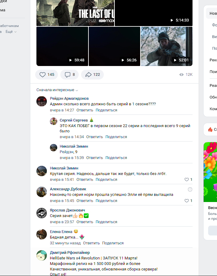The height and width of the screenshot is (276, 217).
Task: Open Елена Елена avatar
Action: [42, 234]
